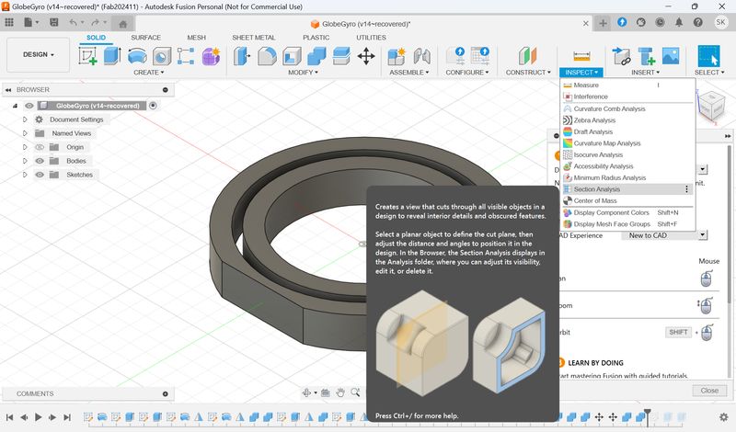The image size is (736, 432).
Task: Select the Fillet tool icon
Action: (267, 56)
